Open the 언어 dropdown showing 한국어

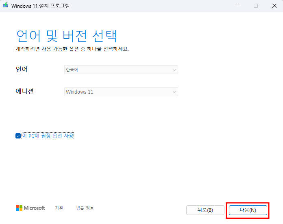click(121, 70)
